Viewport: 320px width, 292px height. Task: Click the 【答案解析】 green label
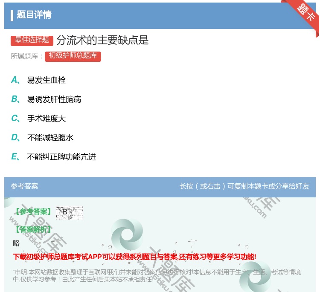33,229
